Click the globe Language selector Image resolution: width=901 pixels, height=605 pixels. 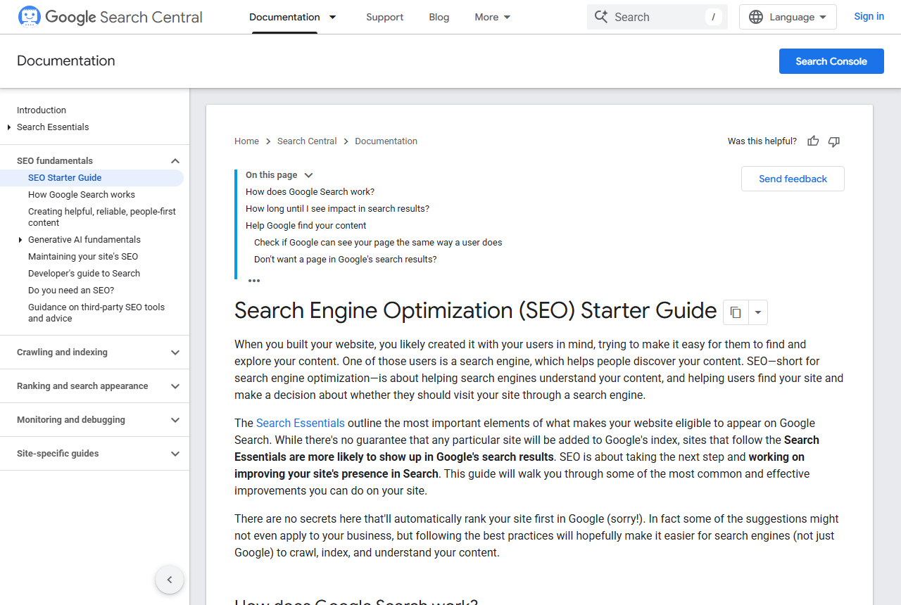788,17
